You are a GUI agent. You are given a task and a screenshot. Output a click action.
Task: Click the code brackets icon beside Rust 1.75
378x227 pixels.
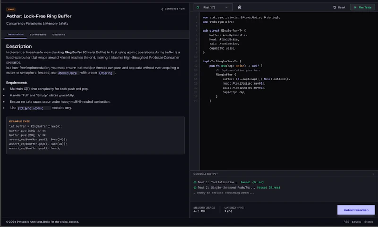(198, 7)
